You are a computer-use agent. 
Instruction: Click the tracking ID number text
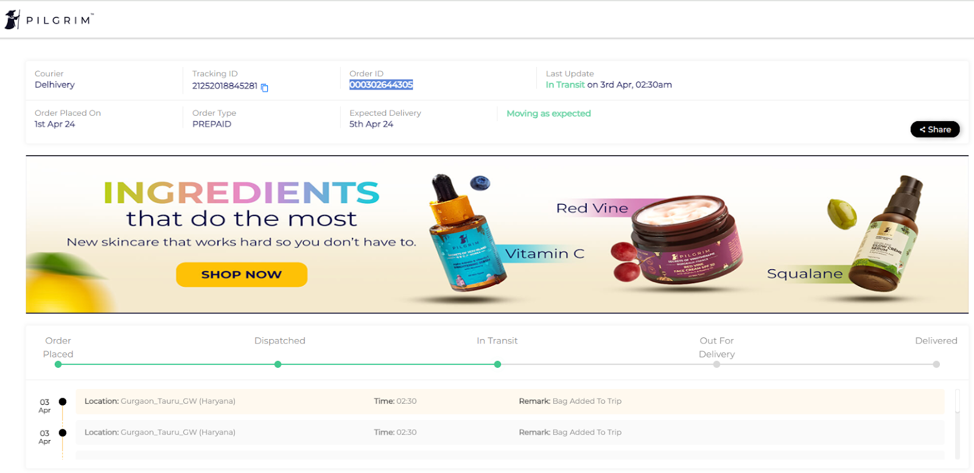pyautogui.click(x=225, y=86)
